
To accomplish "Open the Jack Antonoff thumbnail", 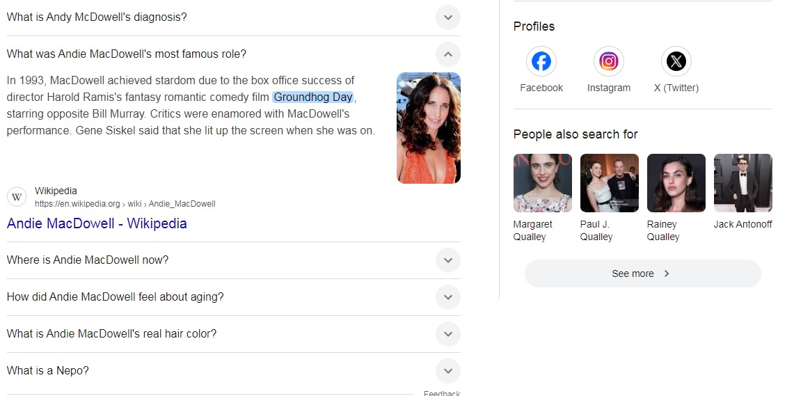I will click(x=743, y=183).
